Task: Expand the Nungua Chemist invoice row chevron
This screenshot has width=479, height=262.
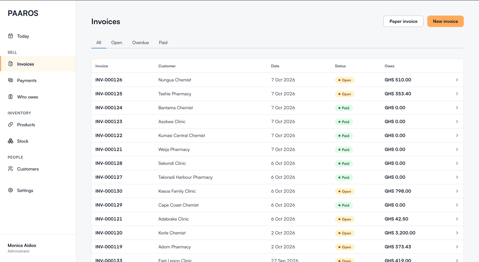Action: tap(457, 80)
